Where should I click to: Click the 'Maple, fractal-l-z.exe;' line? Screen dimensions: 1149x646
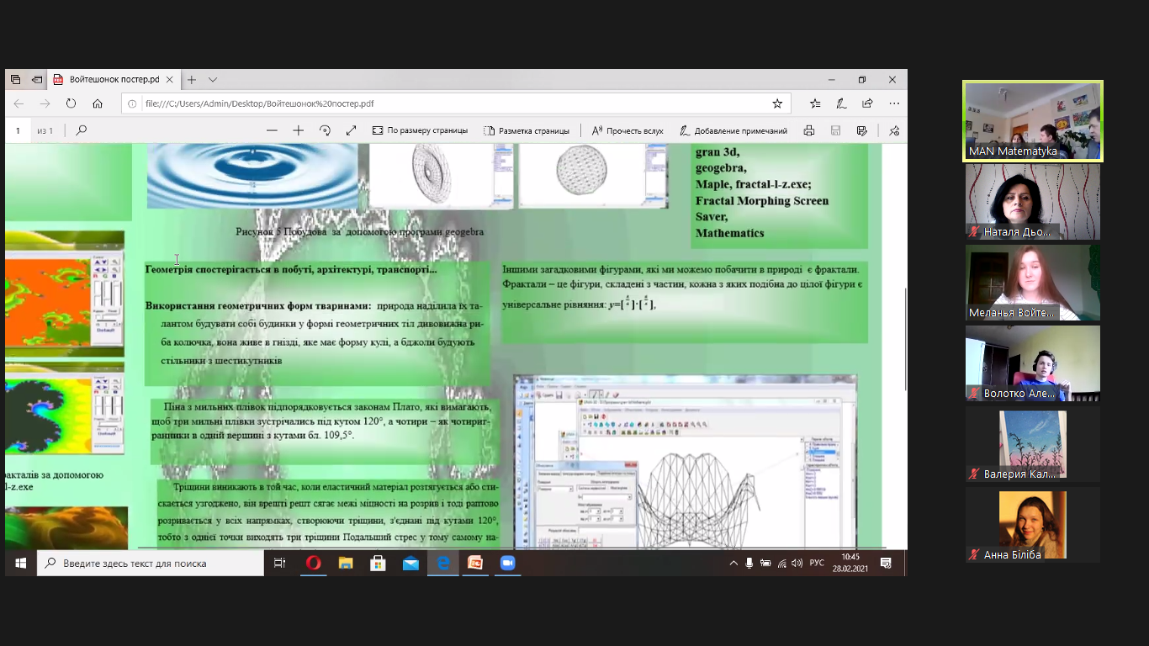pyautogui.click(x=754, y=184)
